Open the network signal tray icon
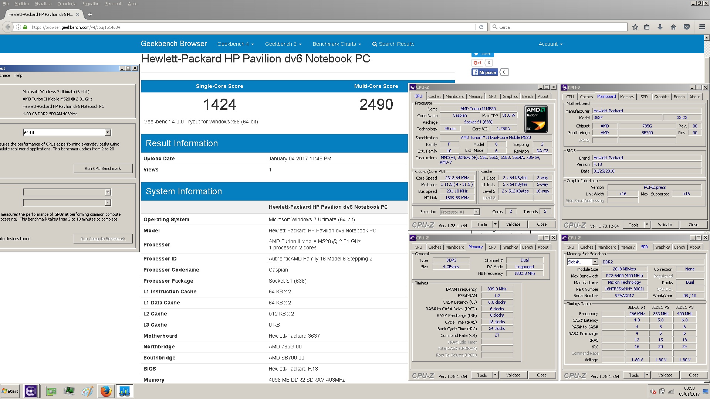Viewport: 710px width, 399px height. pyautogui.click(x=671, y=392)
